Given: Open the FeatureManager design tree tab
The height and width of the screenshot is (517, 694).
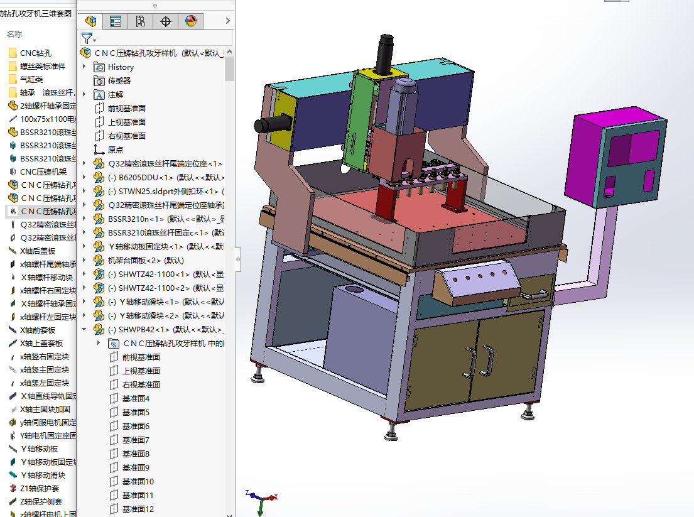Looking at the screenshot, I should [x=90, y=21].
